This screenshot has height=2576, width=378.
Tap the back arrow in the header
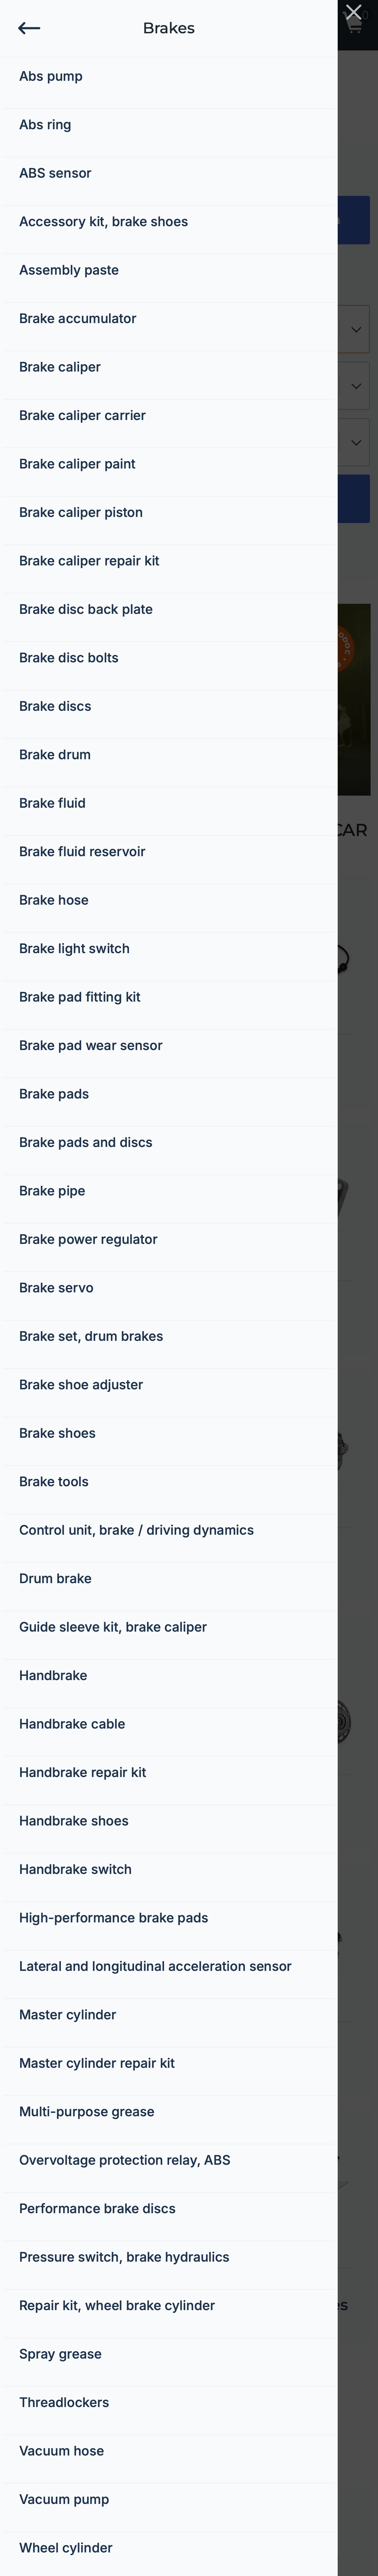click(x=28, y=28)
